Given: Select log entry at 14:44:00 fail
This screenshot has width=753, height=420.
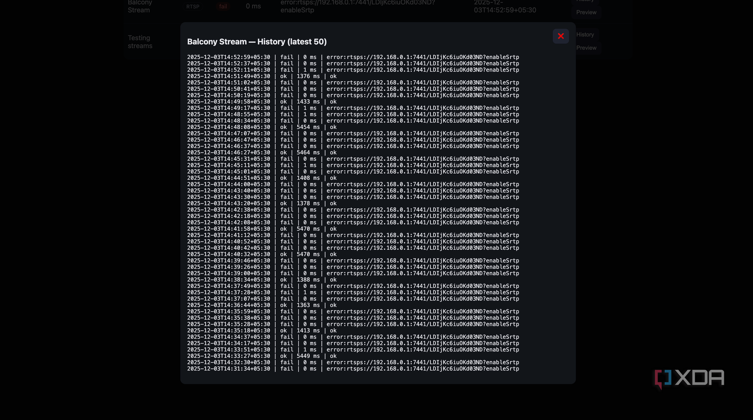Looking at the screenshot, I should [353, 184].
